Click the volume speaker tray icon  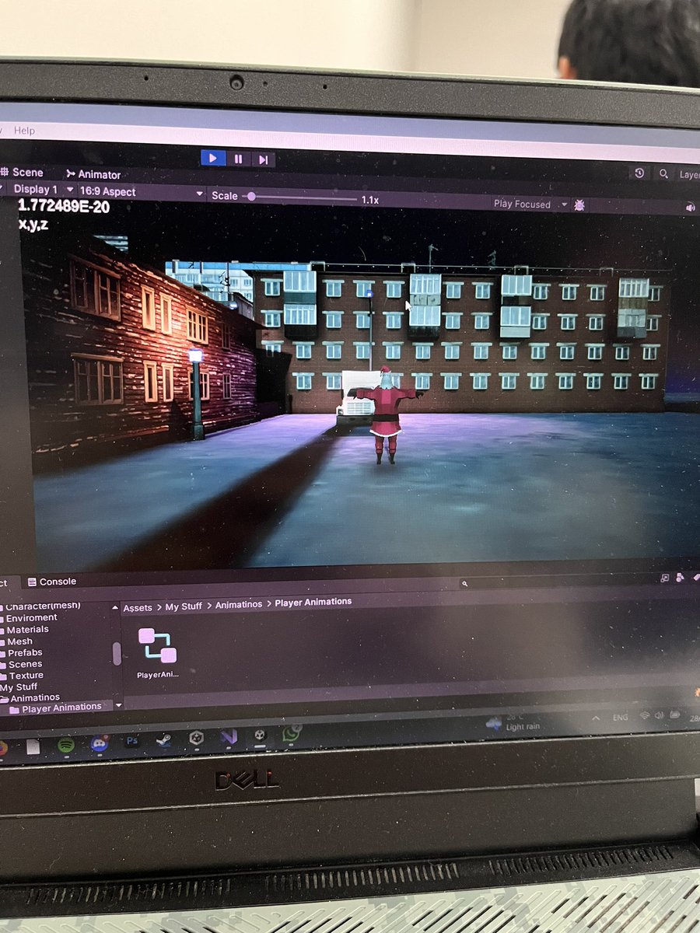659,715
